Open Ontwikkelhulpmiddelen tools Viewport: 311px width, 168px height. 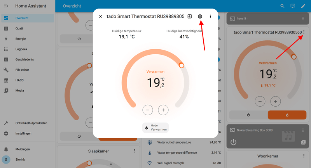pos(28,123)
